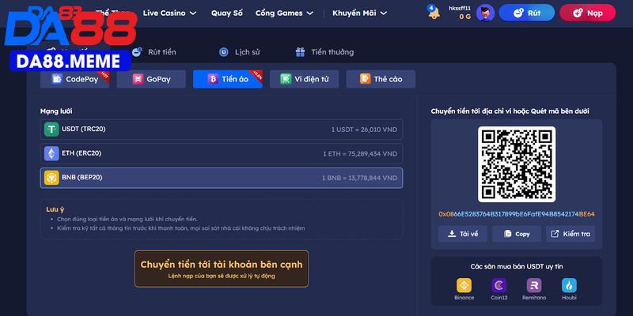Image resolution: width=633 pixels, height=316 pixels.
Task: Click the Kiểm tra check button
Action: coord(570,234)
